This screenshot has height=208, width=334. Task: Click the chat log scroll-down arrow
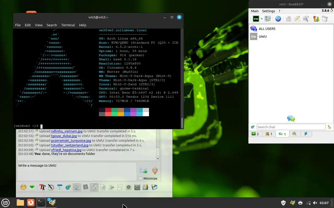158,159
